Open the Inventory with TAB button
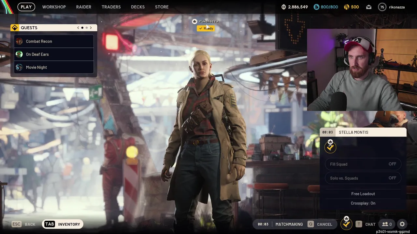This screenshot has width=417, height=234. (x=63, y=224)
